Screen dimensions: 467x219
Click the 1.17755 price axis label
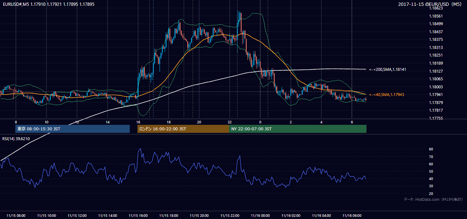pos(436,118)
